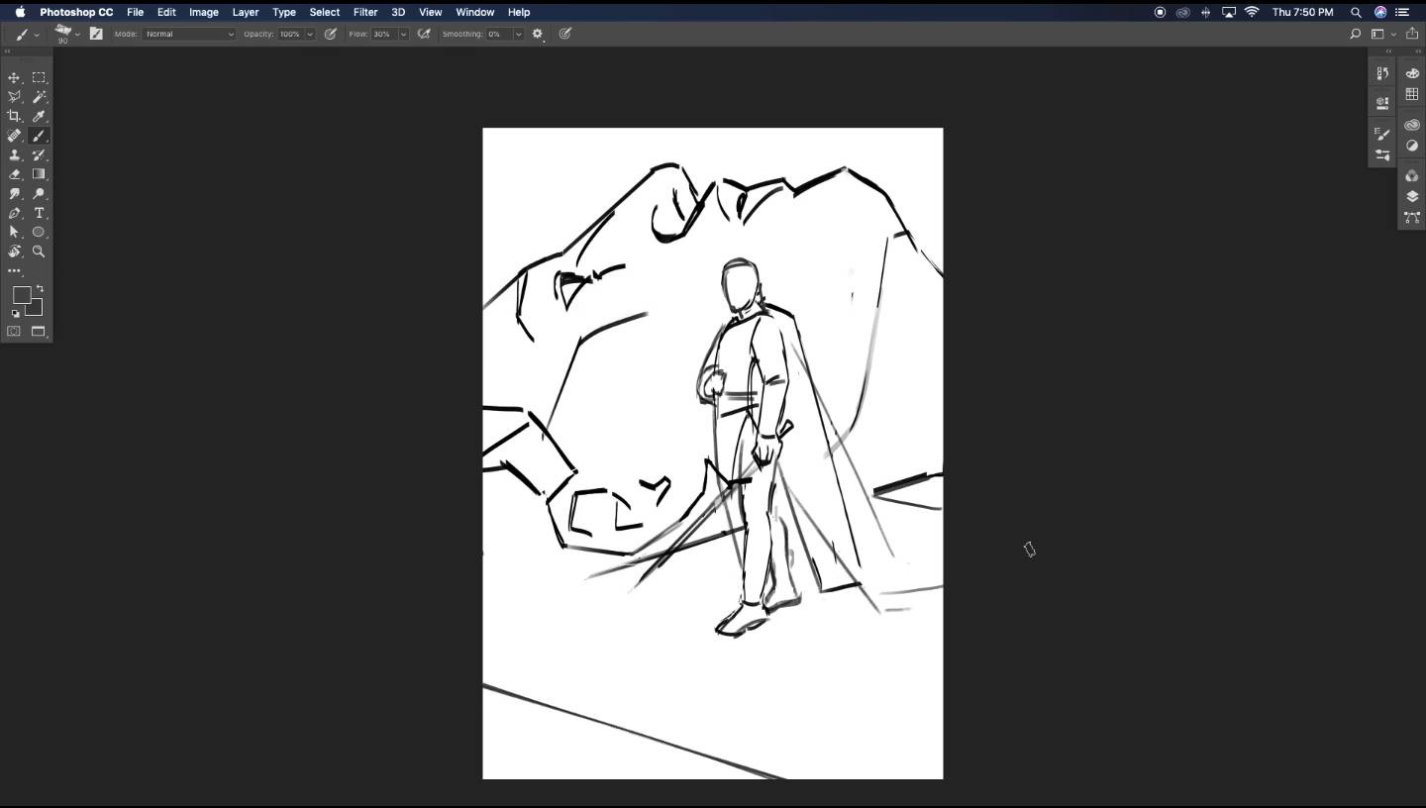Open the Filter menu
1426x808 pixels.
click(365, 12)
